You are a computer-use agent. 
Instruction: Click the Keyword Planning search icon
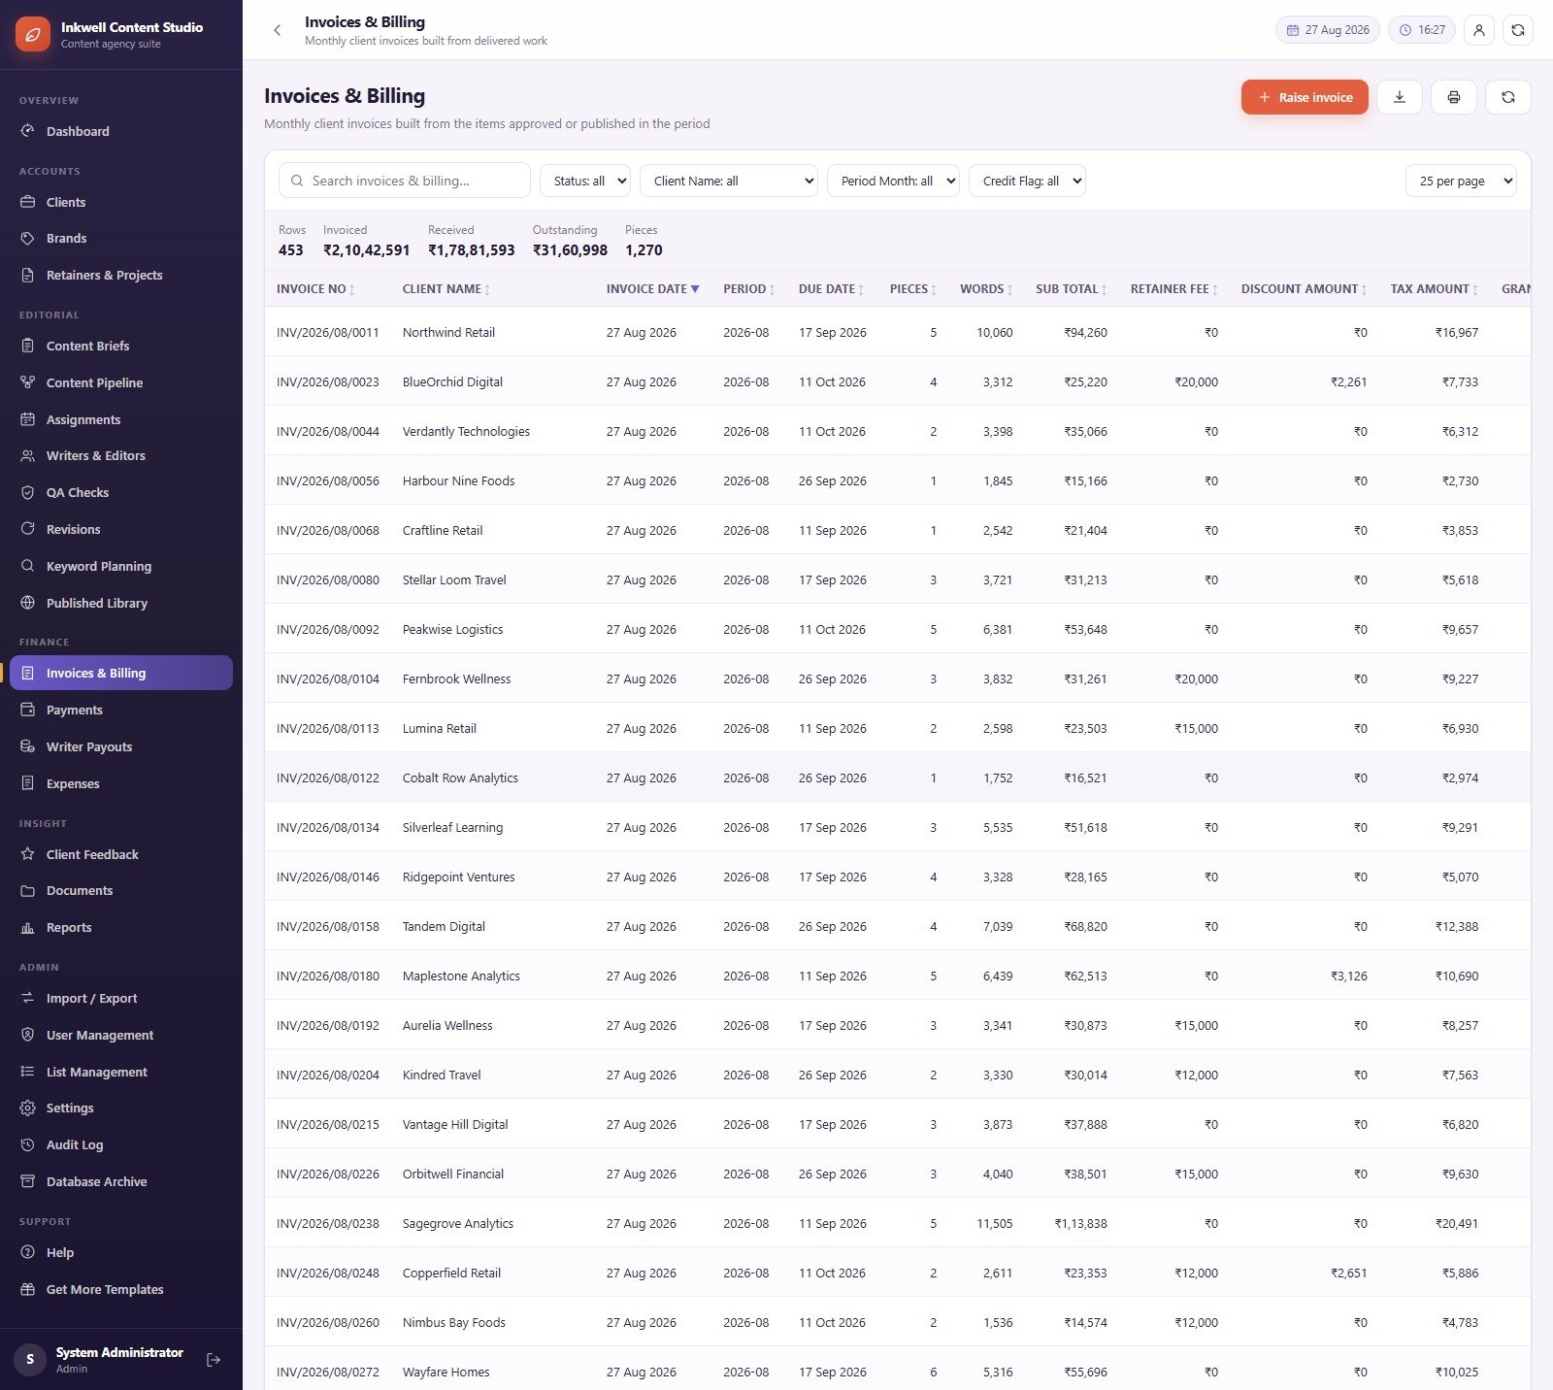point(28,566)
